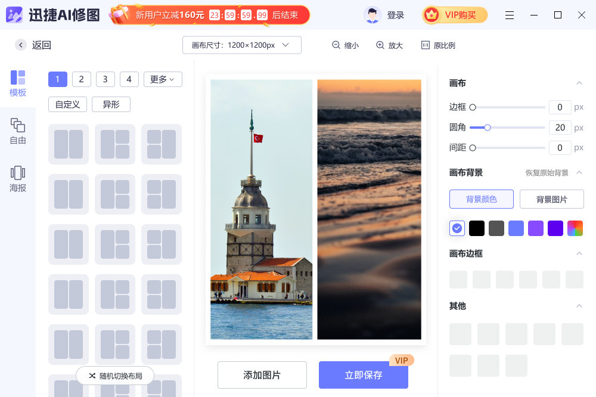Select 背景颜色 background color option
The image size is (596, 397).
(x=482, y=199)
